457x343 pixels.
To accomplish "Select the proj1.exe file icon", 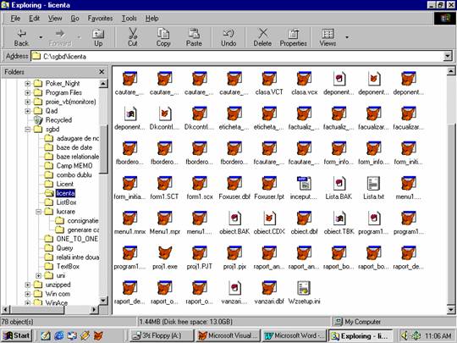I will point(165,253).
